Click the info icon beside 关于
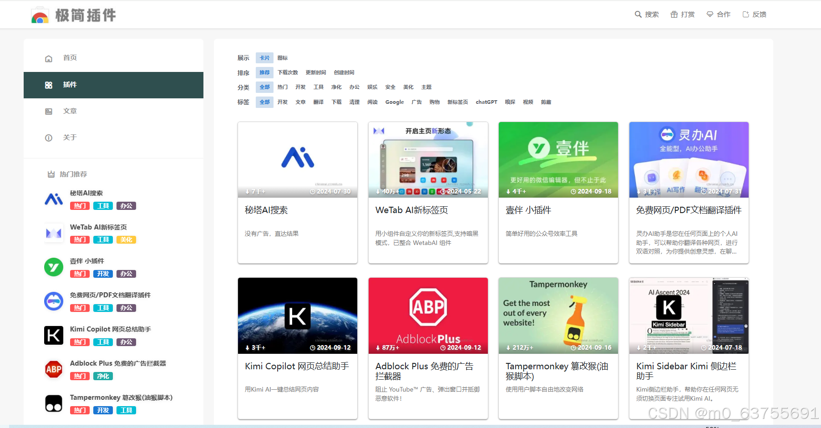821x428 pixels. (x=49, y=138)
